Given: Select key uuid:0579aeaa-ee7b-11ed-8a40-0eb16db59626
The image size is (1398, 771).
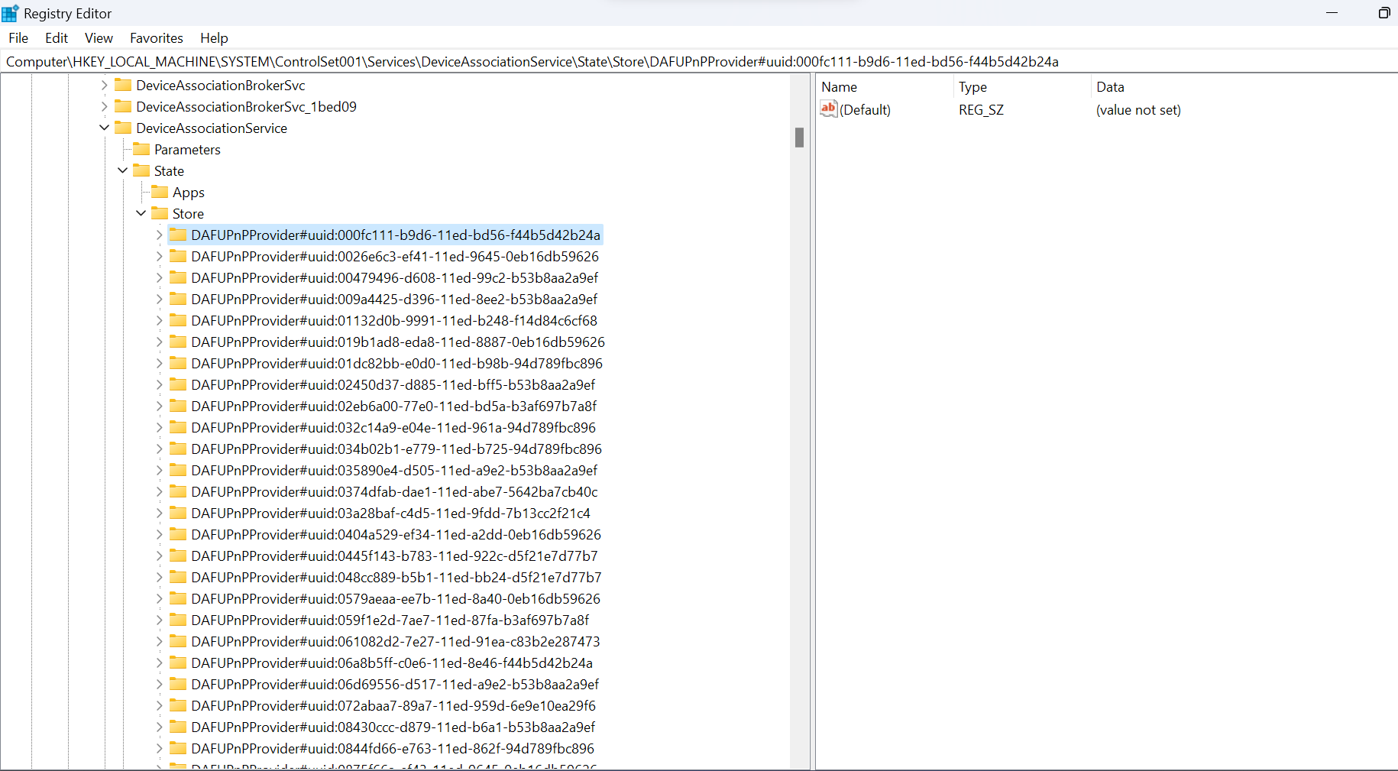Looking at the screenshot, I should tap(396, 599).
